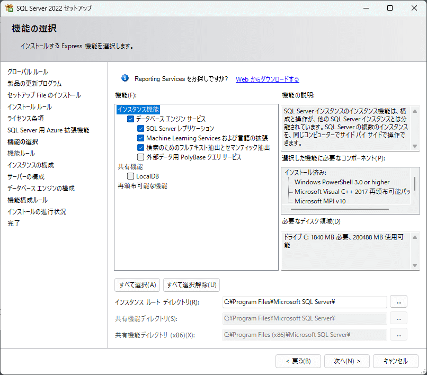427x375 pixels.
Task: Maximize the SQL Server setup window
Action: (390, 8)
